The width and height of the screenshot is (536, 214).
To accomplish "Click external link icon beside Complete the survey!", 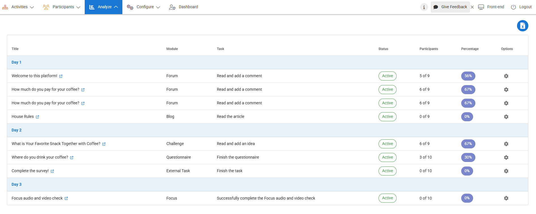I will click(52, 171).
